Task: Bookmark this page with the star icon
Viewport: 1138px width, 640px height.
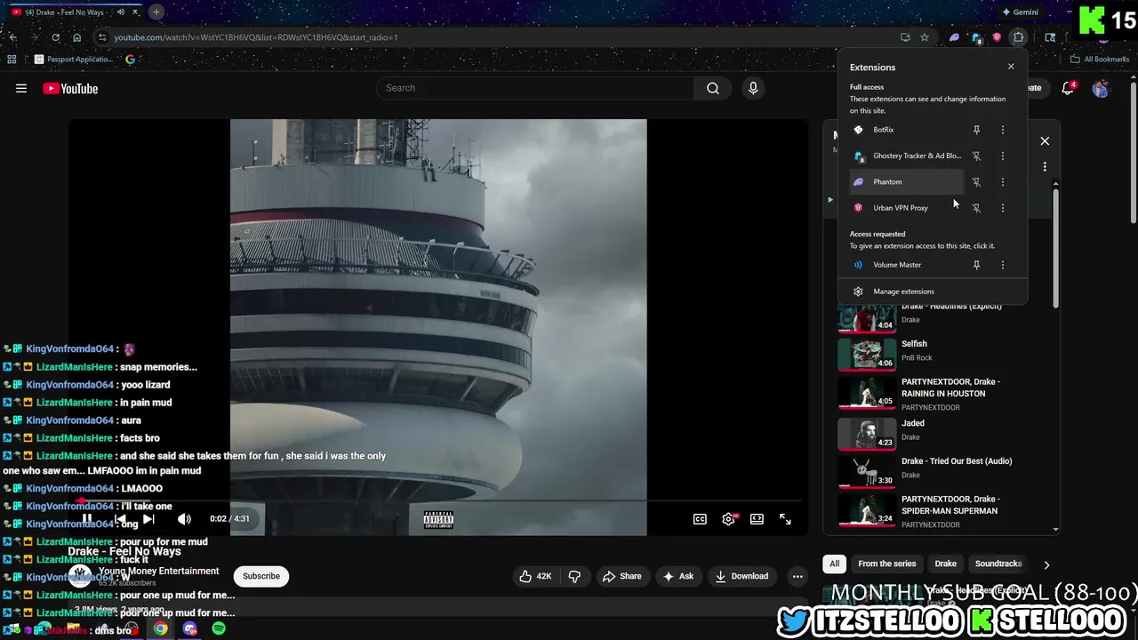Action: pos(925,37)
